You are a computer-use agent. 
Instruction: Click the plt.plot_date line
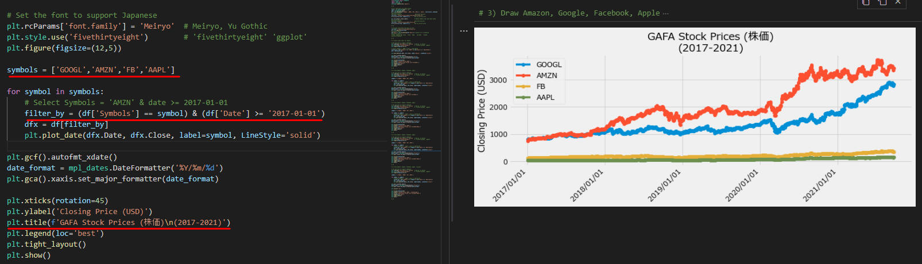point(172,135)
